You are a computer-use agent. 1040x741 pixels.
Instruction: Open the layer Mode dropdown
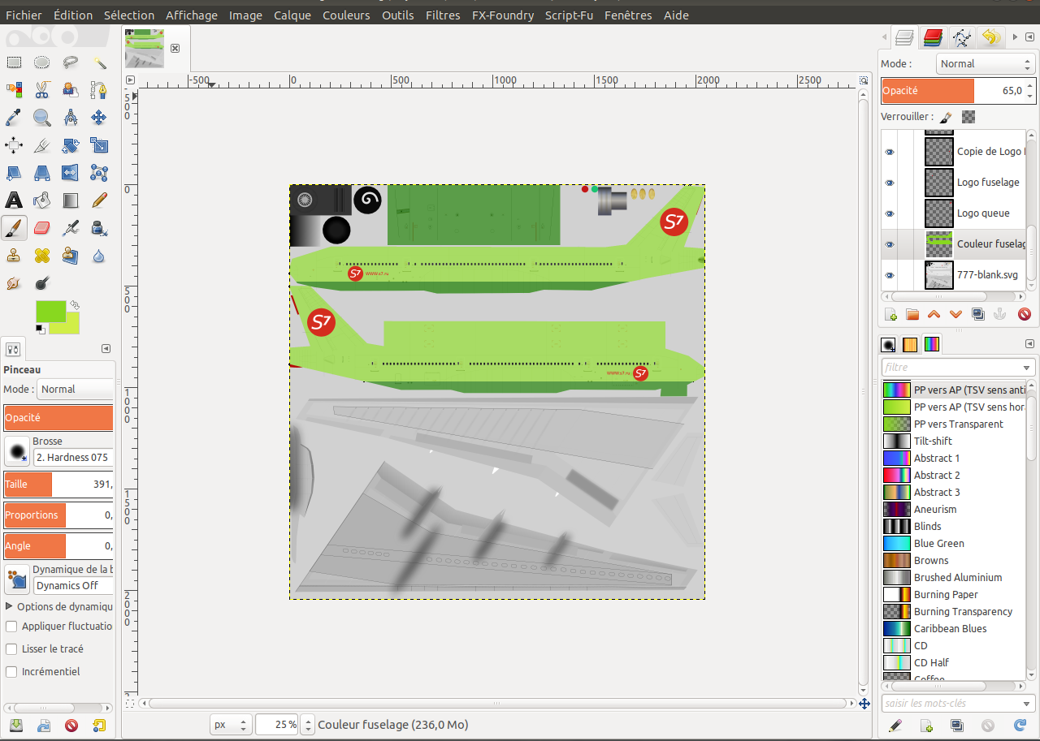click(x=985, y=63)
